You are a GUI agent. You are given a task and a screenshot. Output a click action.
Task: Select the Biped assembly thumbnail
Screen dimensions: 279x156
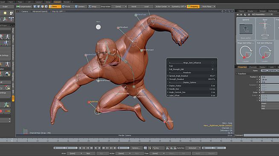click(265, 29)
